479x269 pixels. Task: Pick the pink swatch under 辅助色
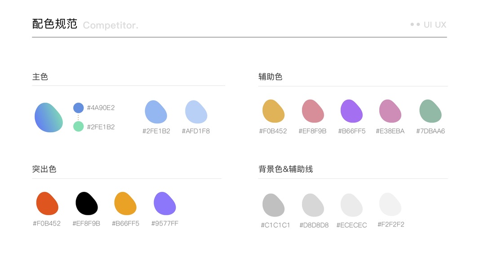click(x=313, y=111)
